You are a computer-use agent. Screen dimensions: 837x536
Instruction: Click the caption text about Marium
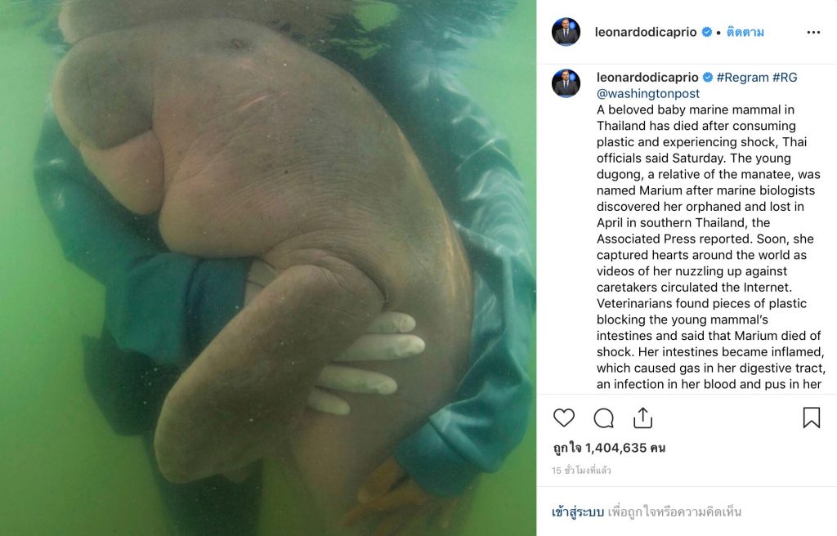(x=711, y=248)
